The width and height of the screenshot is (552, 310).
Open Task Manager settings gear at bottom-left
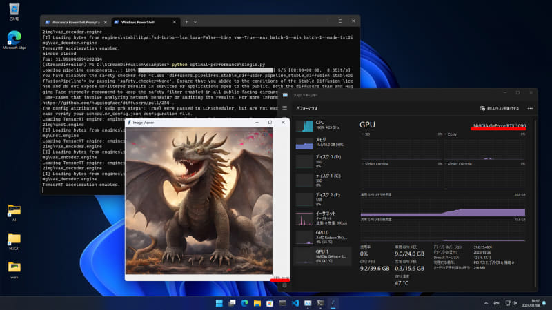[284, 285]
